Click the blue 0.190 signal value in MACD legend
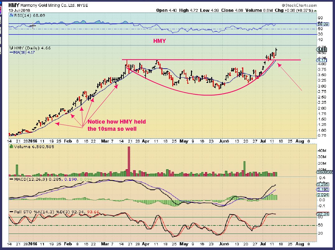Image resolution: width=335 pixels, height=250 pixels. [70, 179]
